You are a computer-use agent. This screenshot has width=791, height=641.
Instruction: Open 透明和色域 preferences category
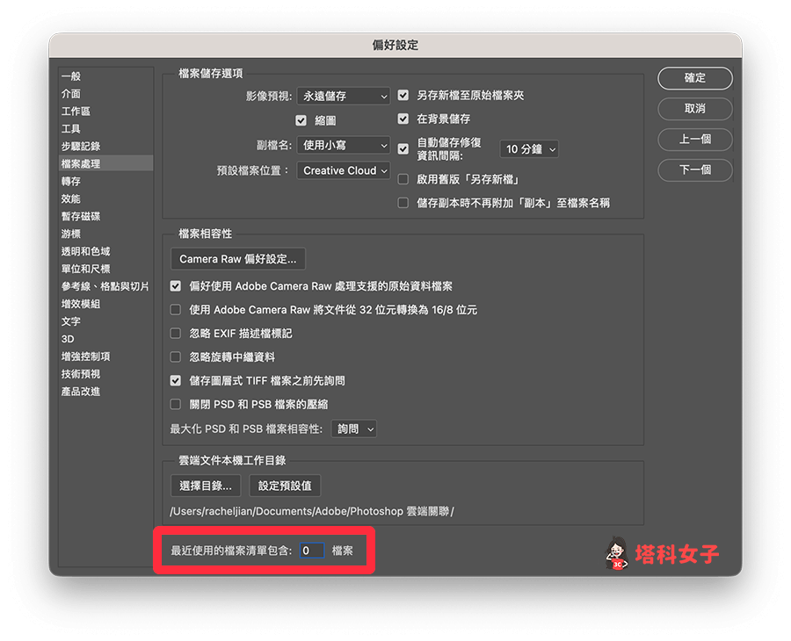pyautogui.click(x=85, y=252)
